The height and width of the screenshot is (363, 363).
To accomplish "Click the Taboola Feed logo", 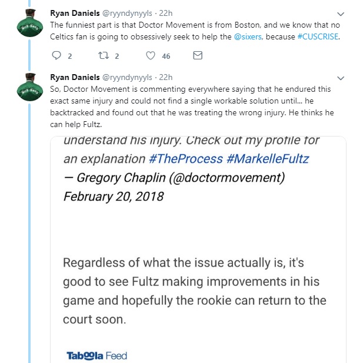I will [x=96, y=355].
